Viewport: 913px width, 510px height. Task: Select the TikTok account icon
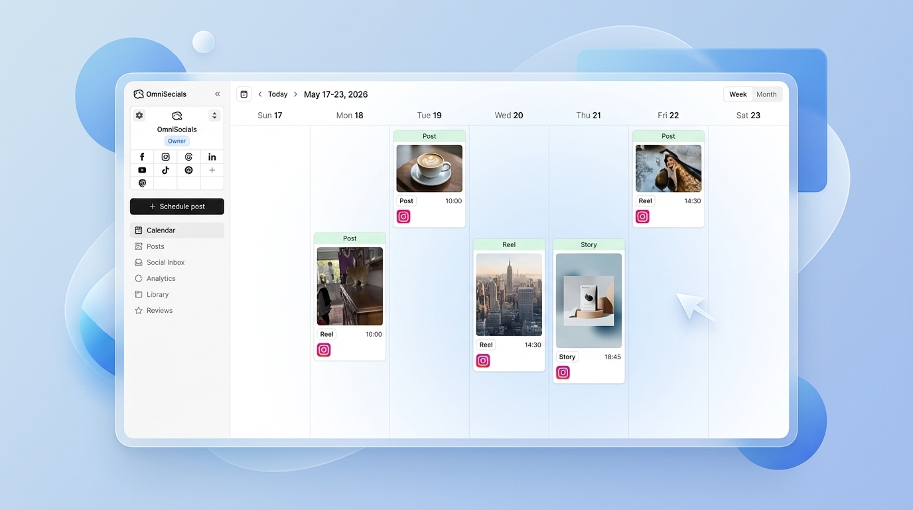(165, 170)
